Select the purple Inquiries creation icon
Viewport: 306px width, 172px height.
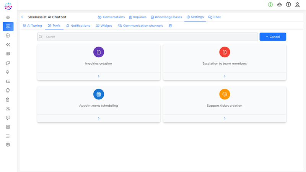(x=99, y=52)
